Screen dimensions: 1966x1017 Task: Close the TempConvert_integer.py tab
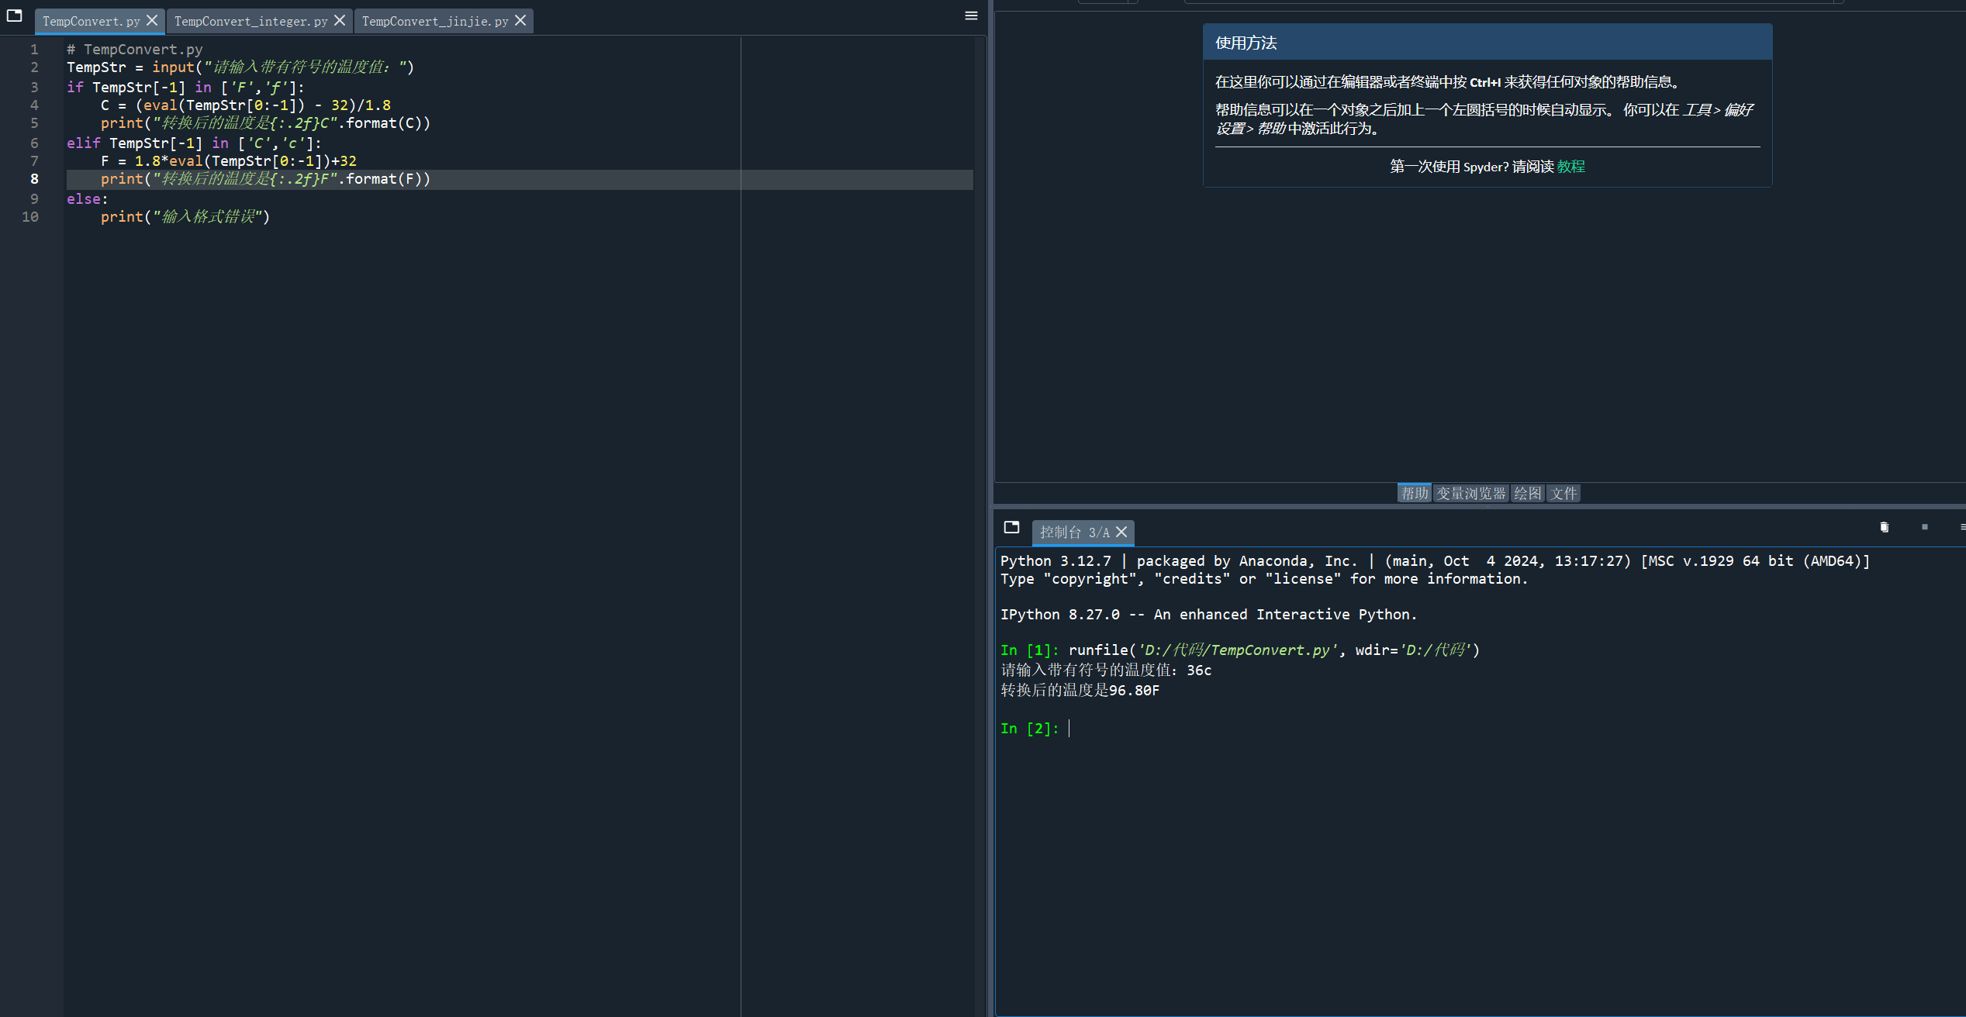tap(340, 21)
